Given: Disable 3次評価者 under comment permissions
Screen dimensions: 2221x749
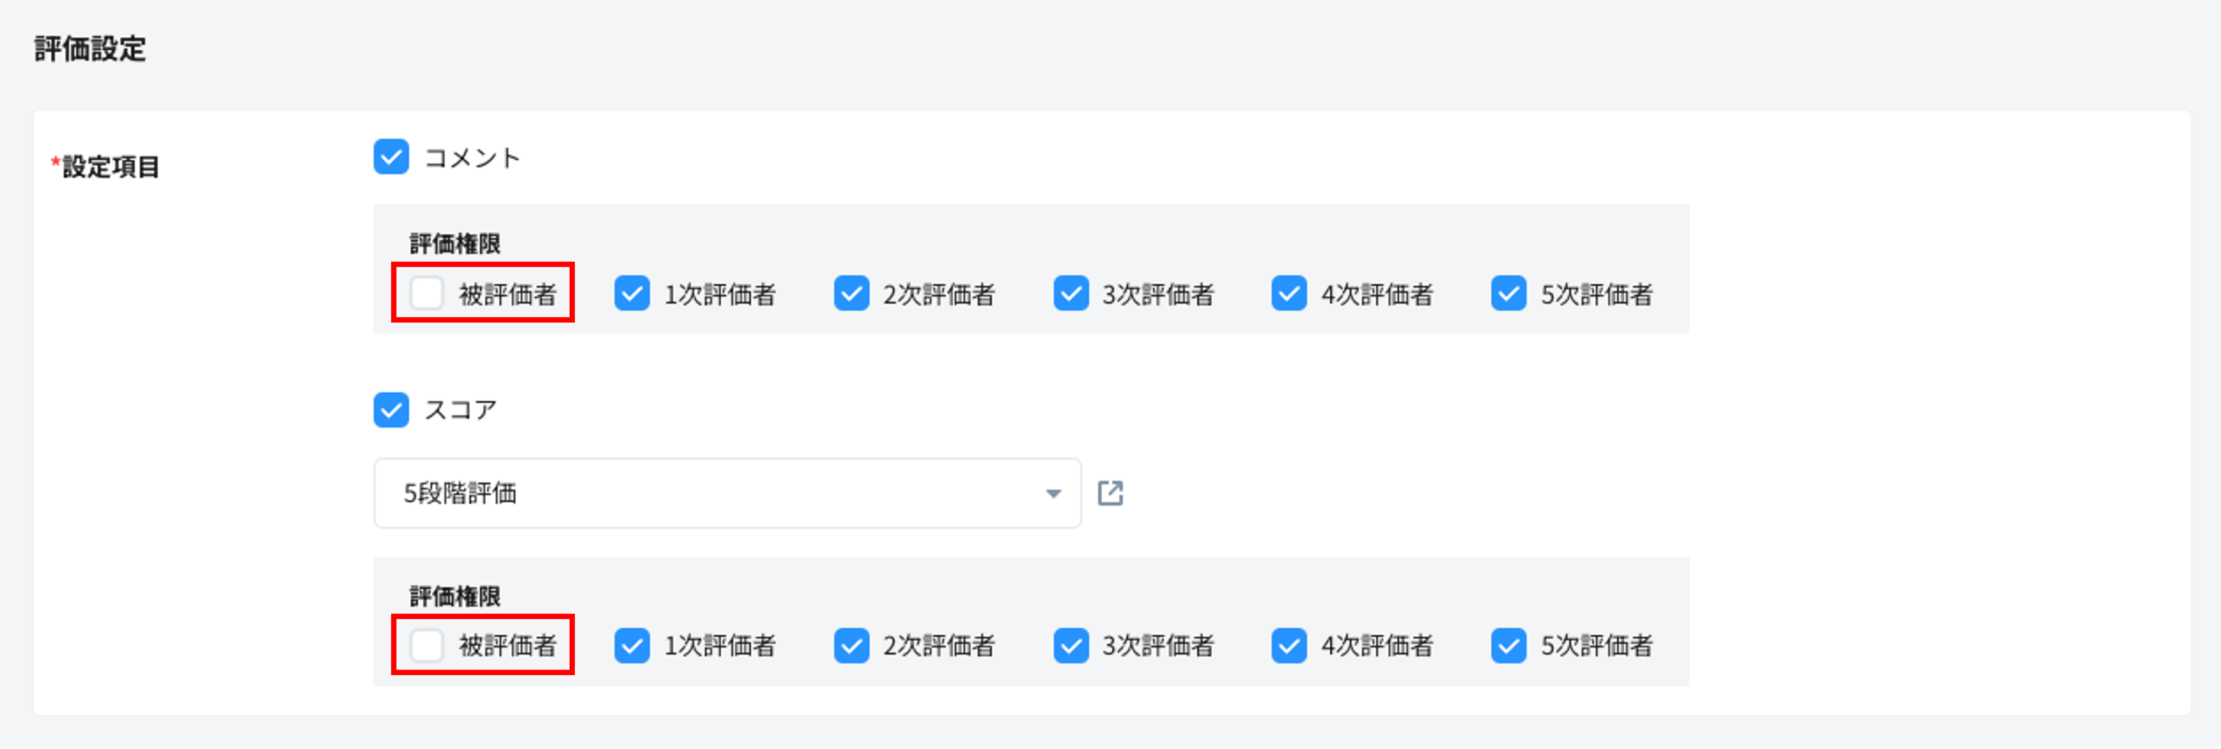Looking at the screenshot, I should pos(1071,294).
